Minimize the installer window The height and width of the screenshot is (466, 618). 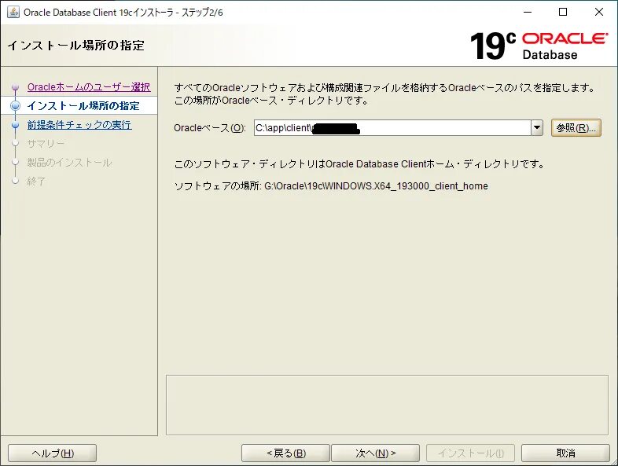point(528,13)
